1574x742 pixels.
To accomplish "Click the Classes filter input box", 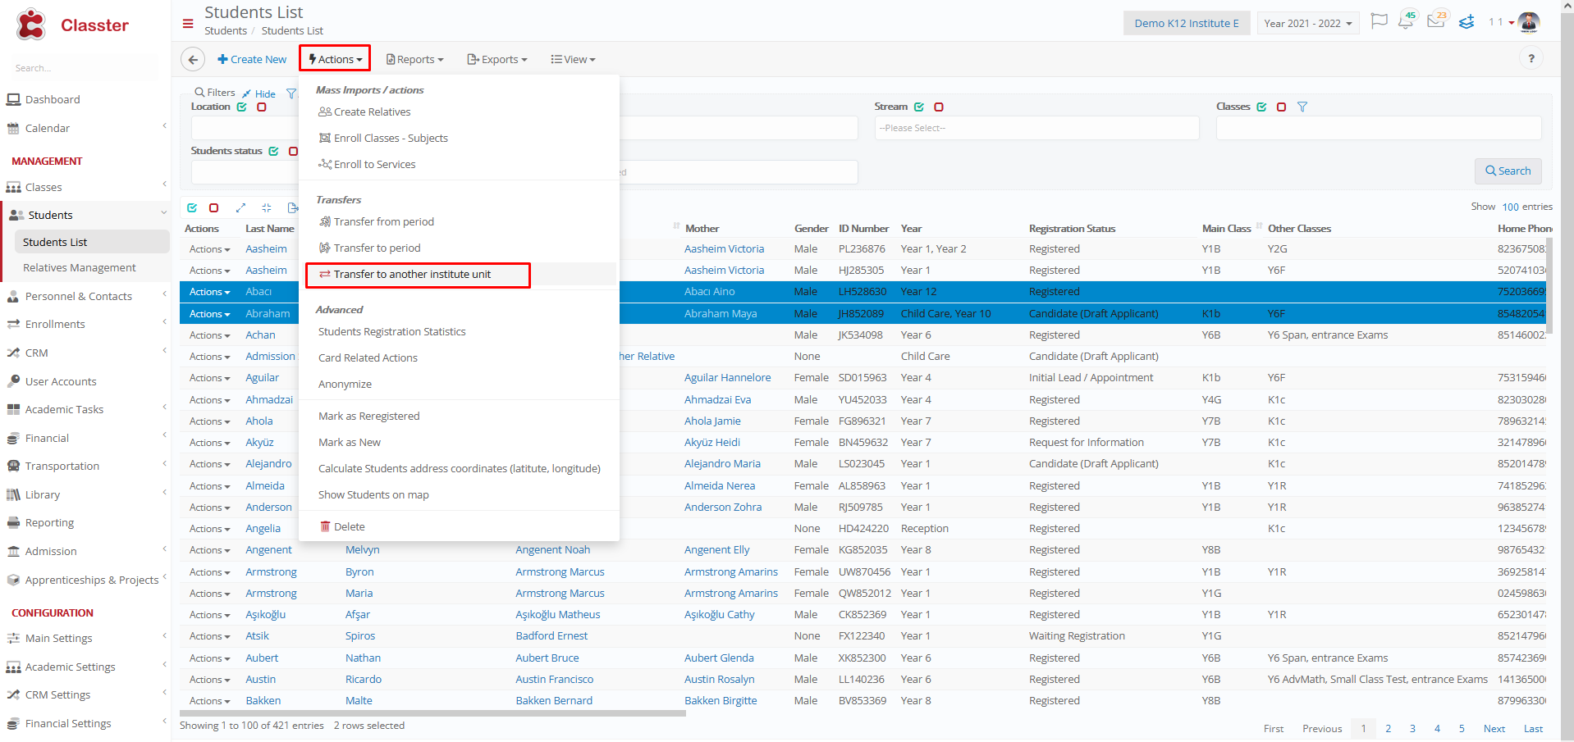I will tap(1379, 128).
